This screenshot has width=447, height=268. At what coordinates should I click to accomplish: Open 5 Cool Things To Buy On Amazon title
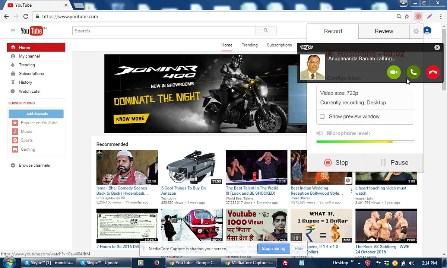click(183, 191)
